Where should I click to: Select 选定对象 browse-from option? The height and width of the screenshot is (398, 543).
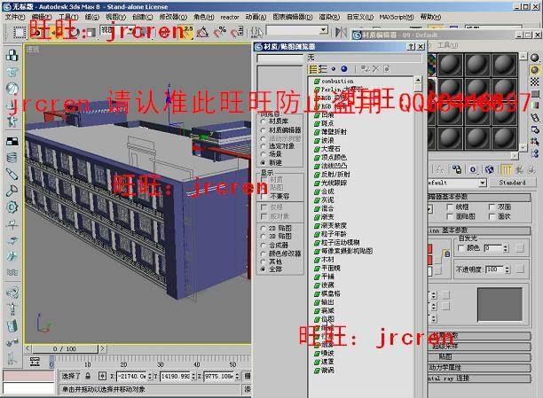[264, 146]
